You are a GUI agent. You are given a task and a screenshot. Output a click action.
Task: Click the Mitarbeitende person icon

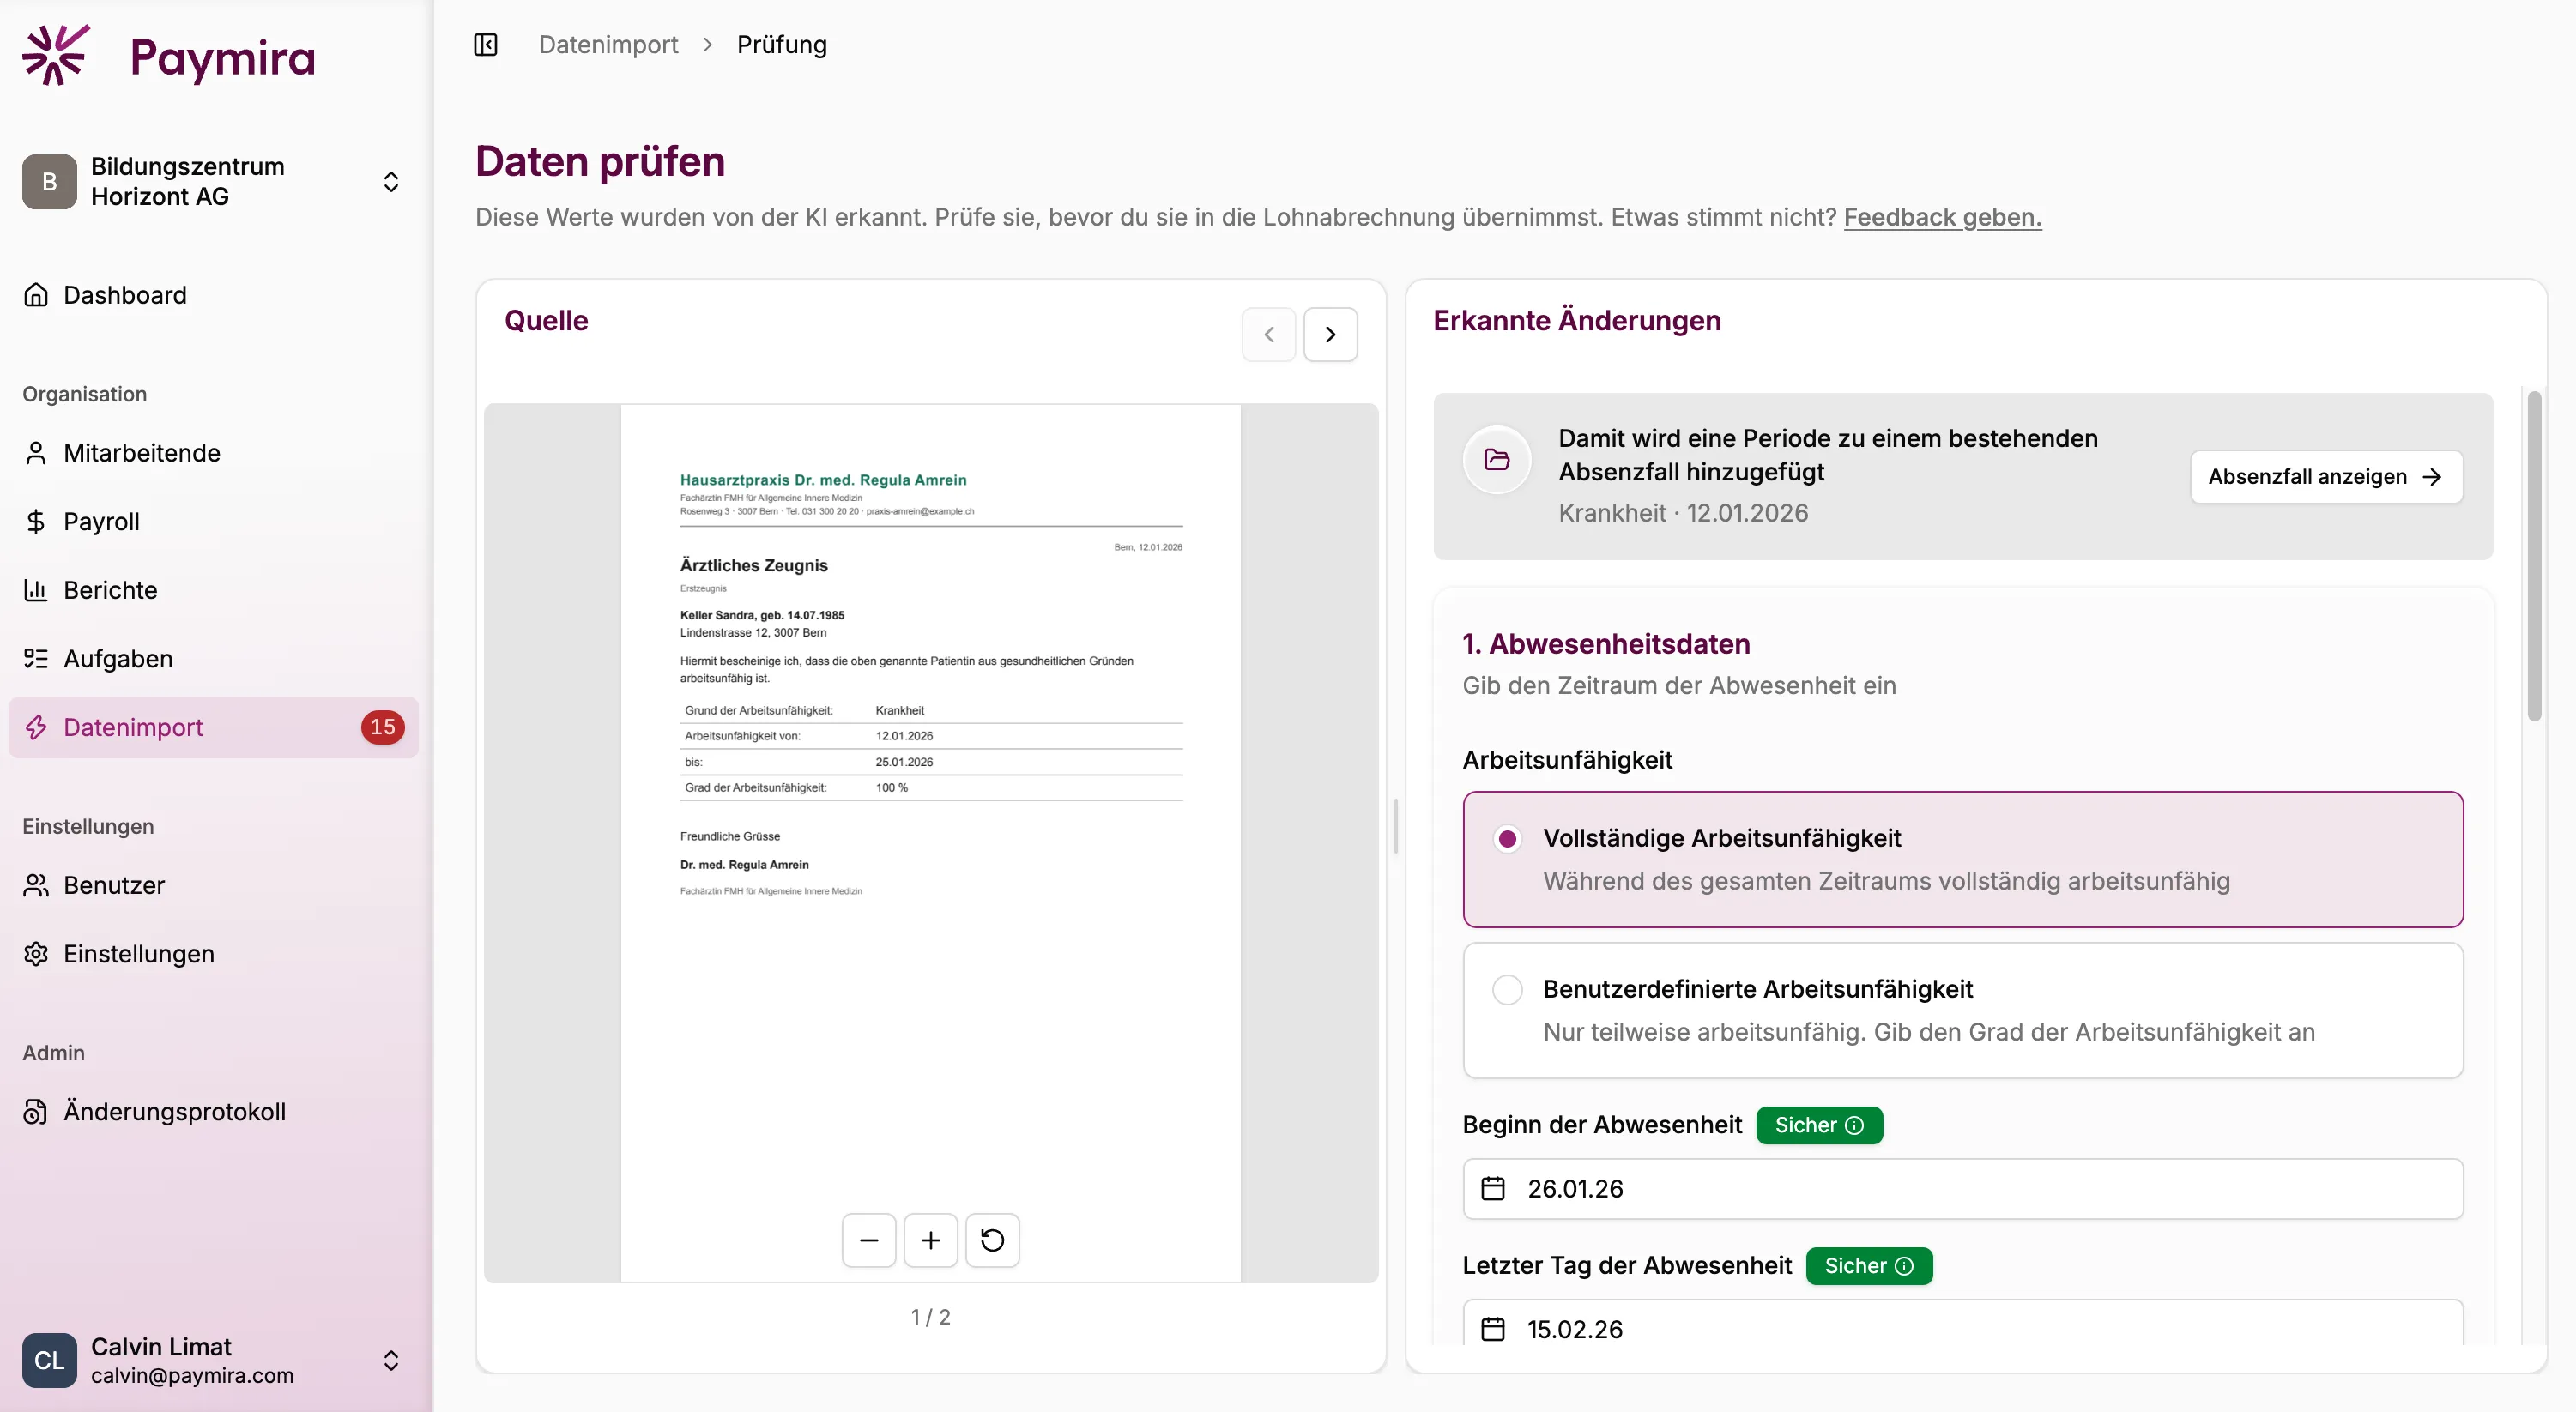click(36, 453)
